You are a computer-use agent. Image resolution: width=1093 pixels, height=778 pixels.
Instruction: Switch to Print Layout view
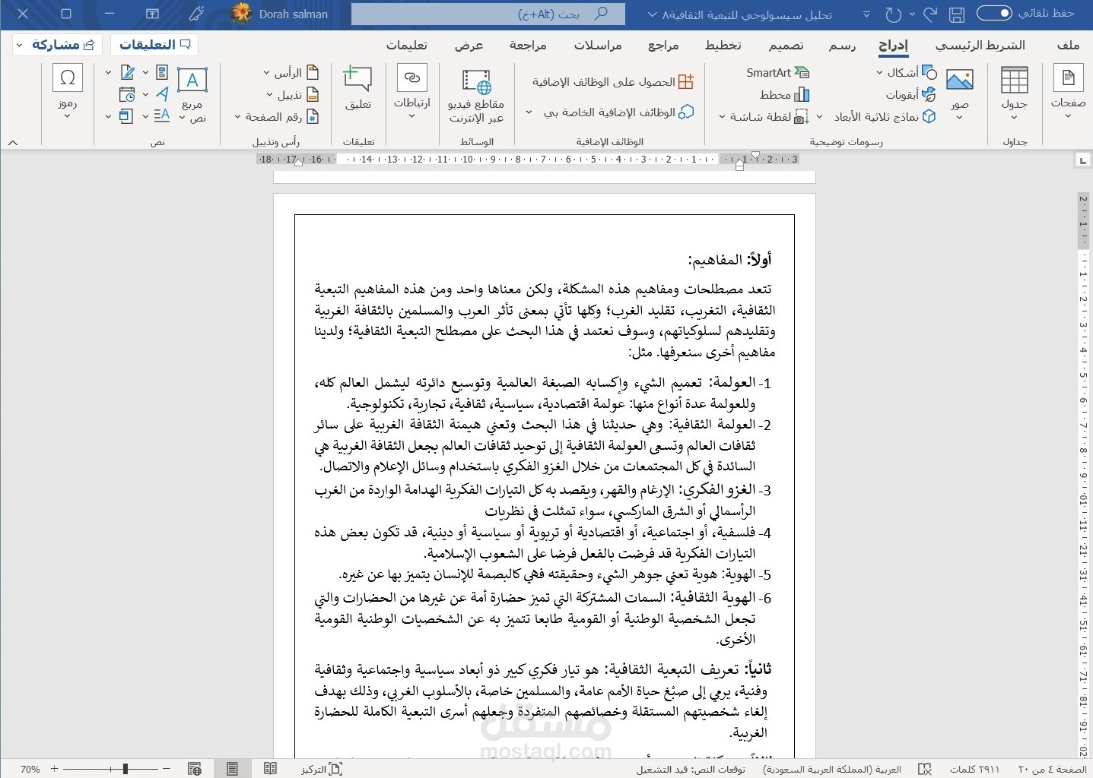pyautogui.click(x=232, y=769)
